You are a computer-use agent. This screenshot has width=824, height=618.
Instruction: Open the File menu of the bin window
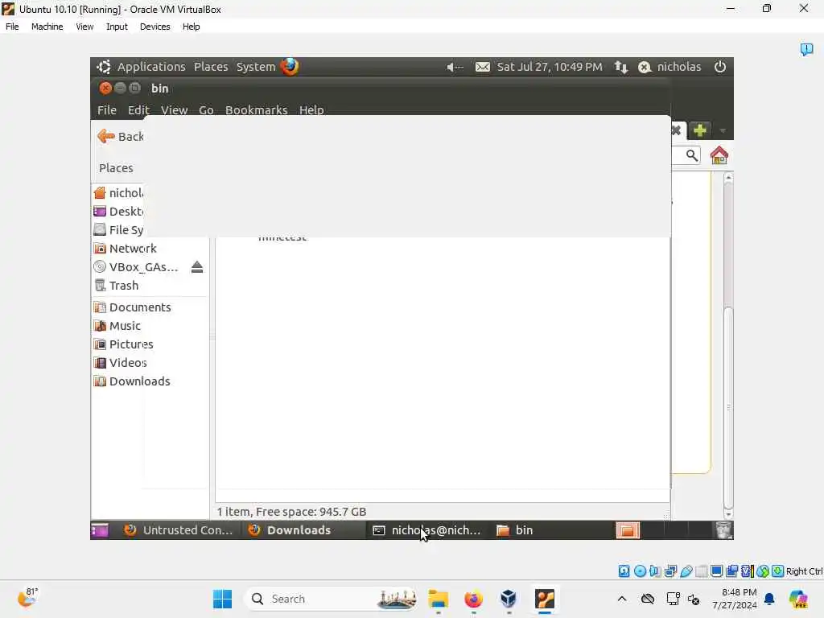point(107,109)
